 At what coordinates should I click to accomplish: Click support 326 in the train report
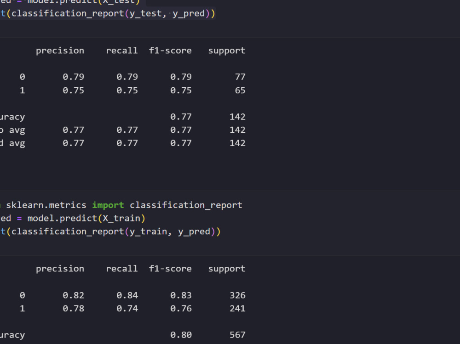click(x=237, y=295)
